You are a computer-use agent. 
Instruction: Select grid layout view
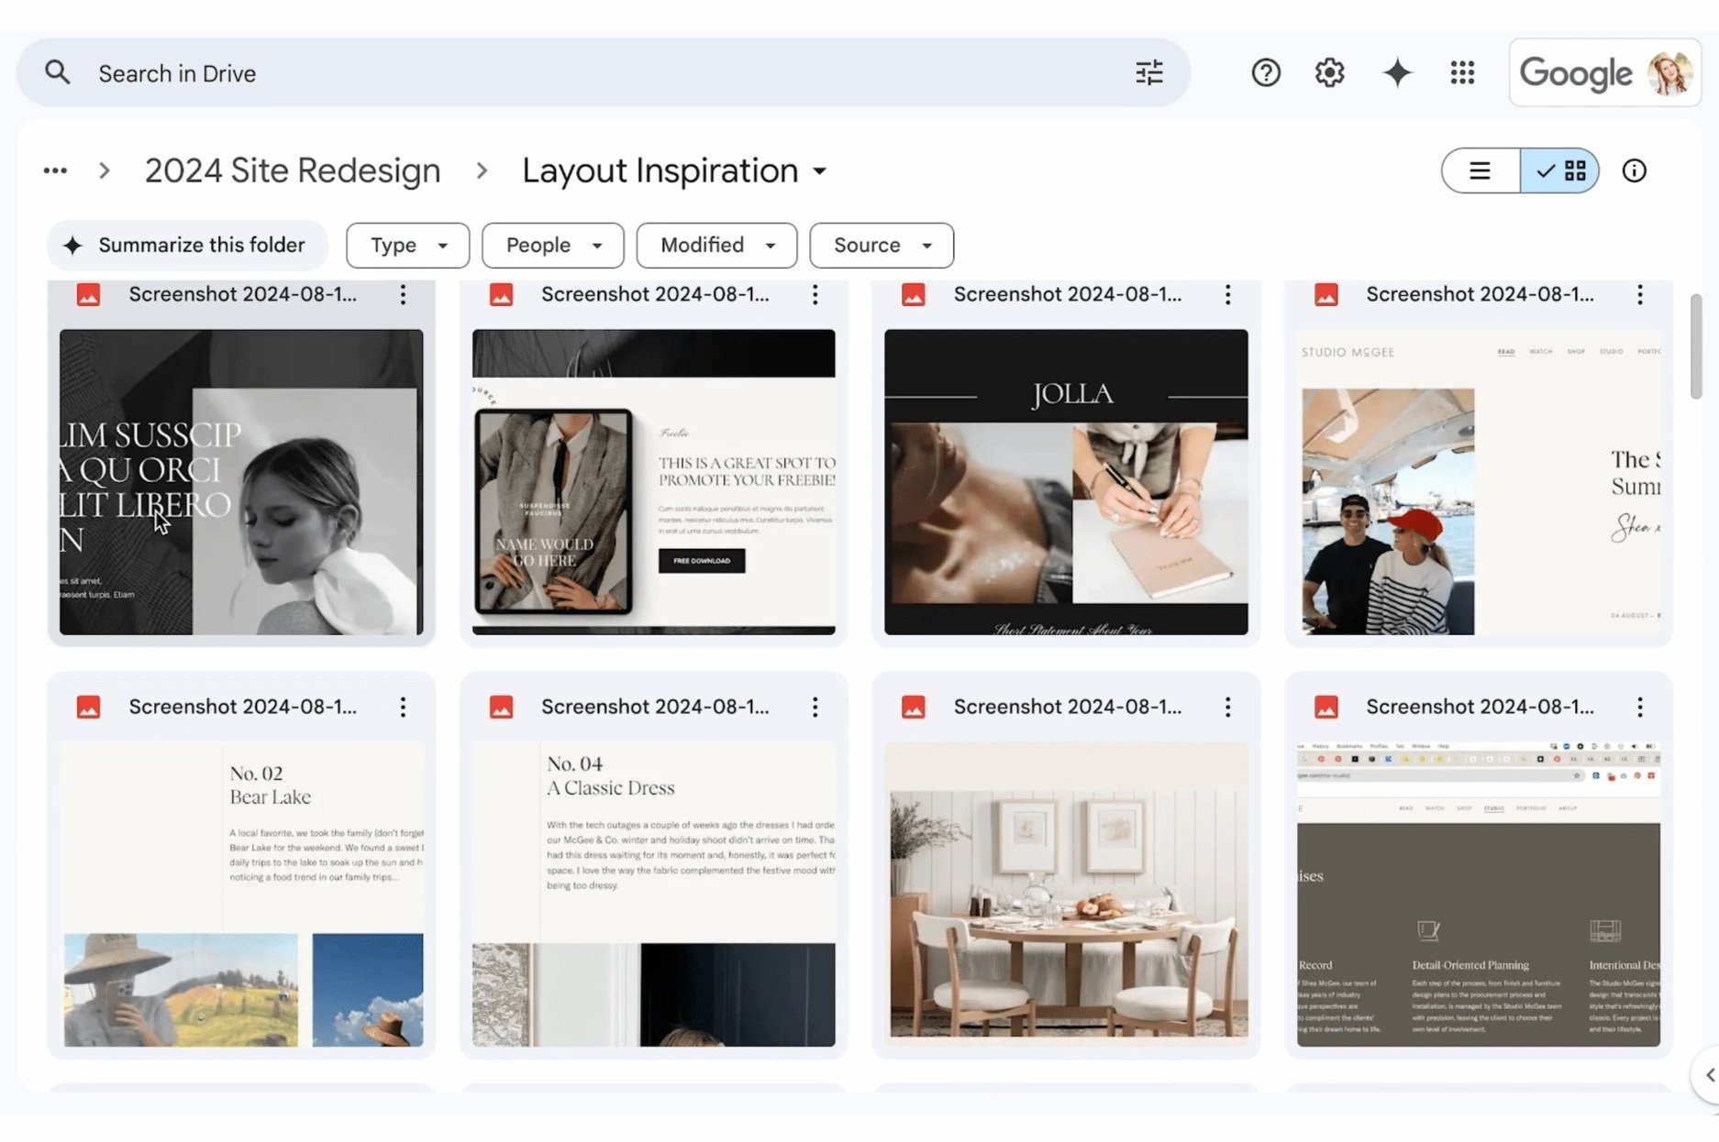(x=1560, y=170)
